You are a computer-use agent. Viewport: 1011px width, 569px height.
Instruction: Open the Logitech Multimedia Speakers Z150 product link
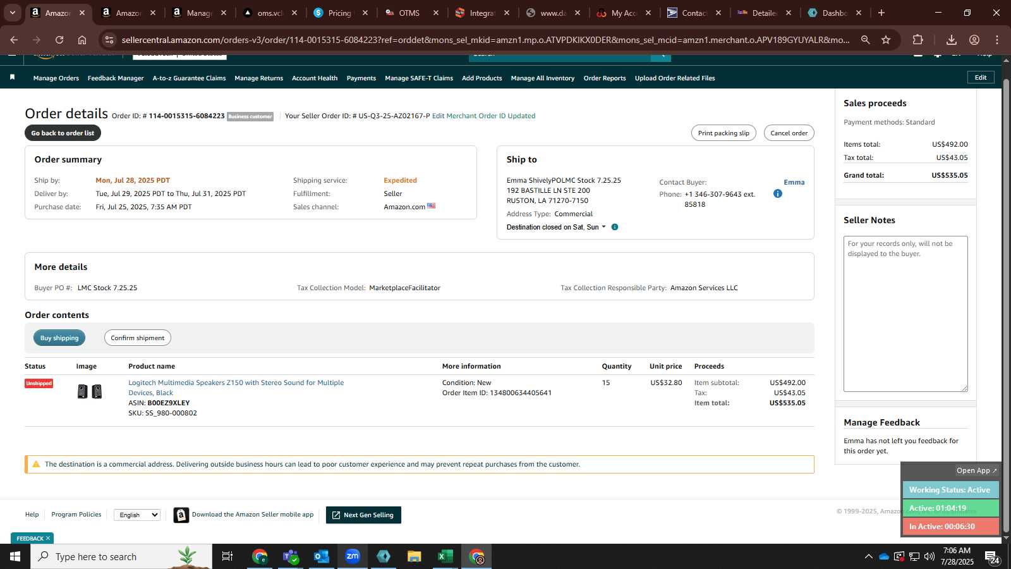click(x=236, y=388)
